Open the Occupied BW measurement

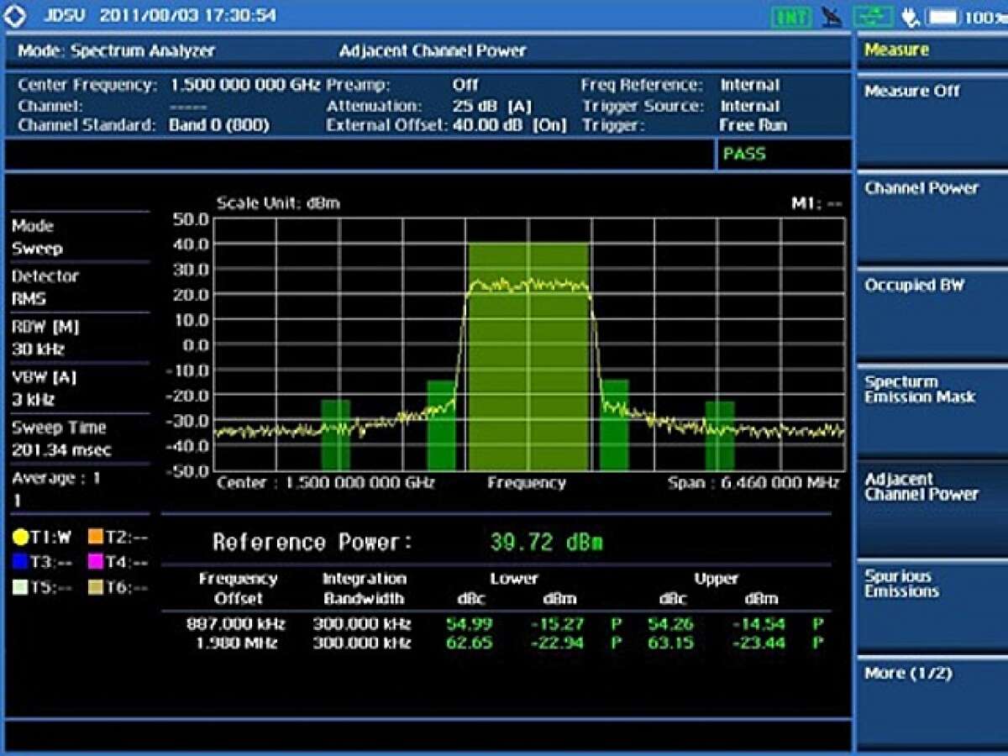pos(932,313)
